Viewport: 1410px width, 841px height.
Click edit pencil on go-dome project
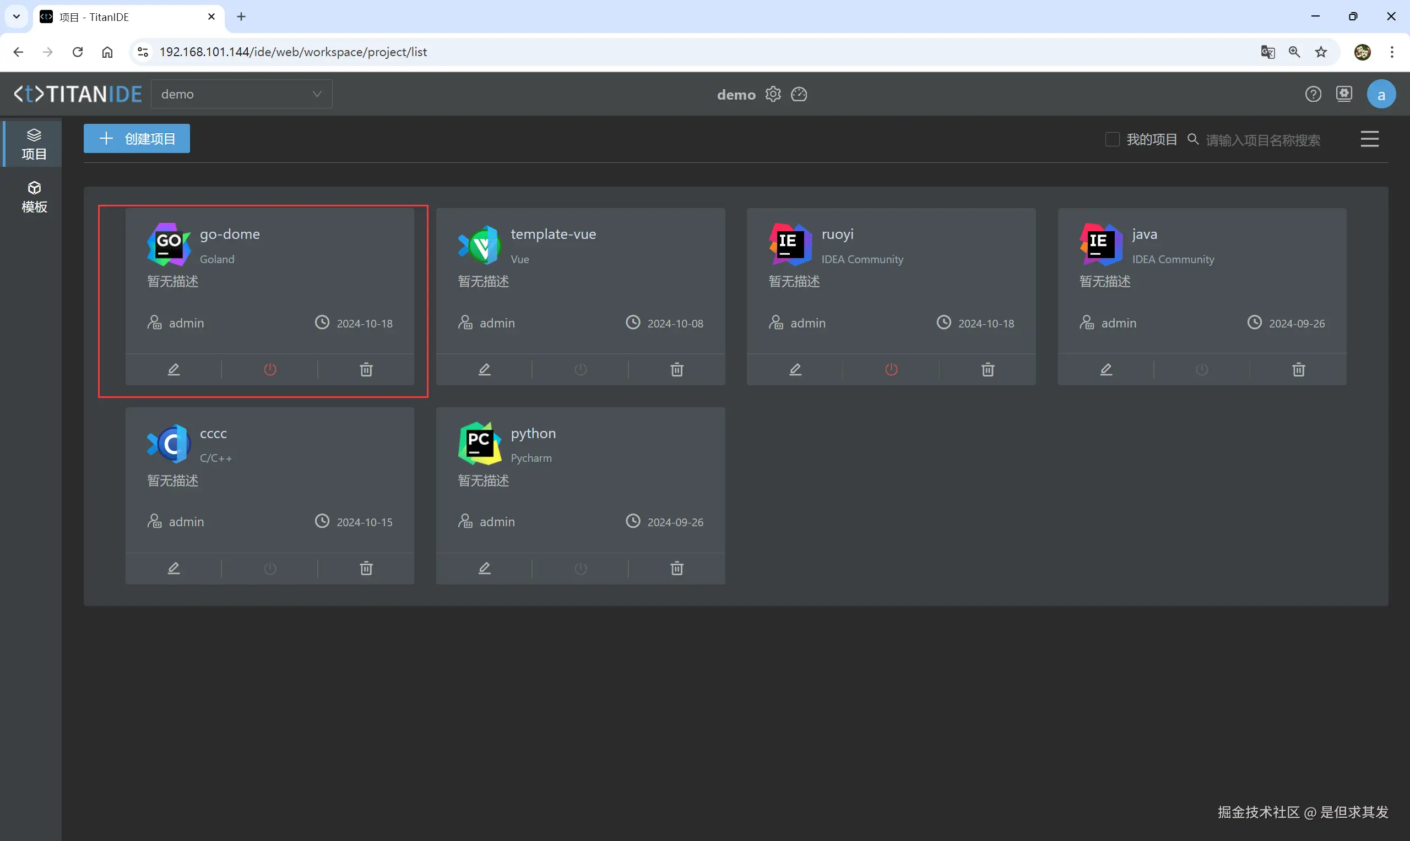click(x=173, y=369)
